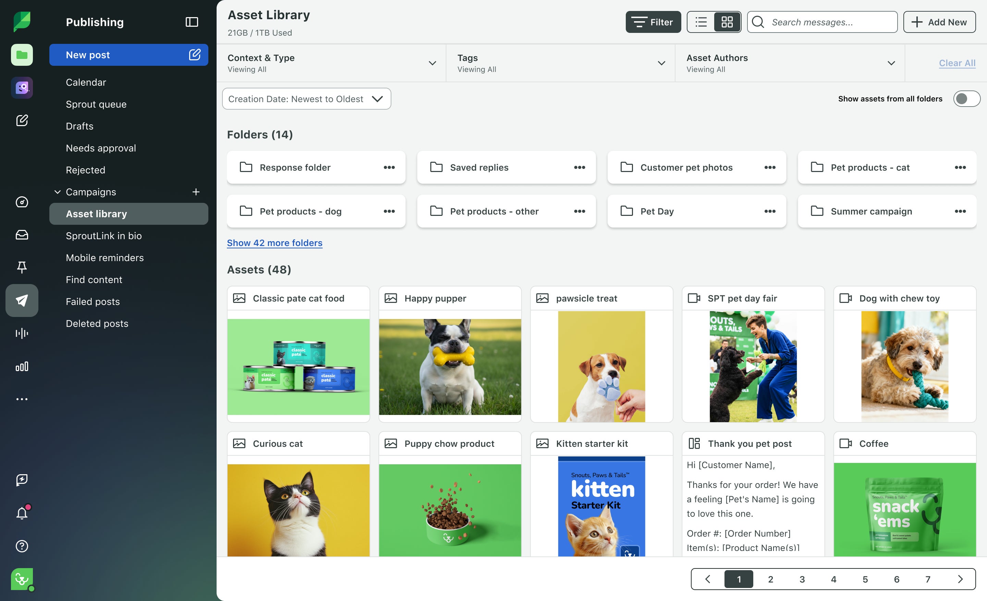
Task: Open the Creation Date sort dropdown
Action: coord(306,99)
